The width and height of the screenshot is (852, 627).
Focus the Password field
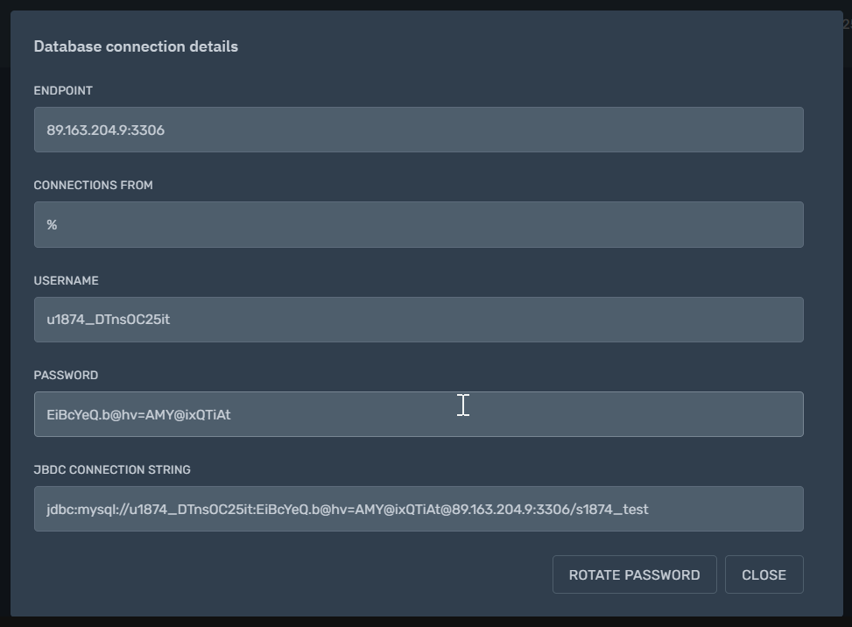(x=419, y=414)
